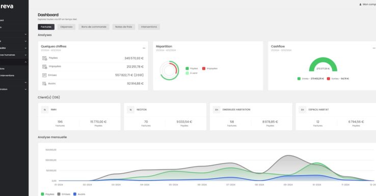Screen dimensions: 376x196
Task: Open the EMERAUDE HABITATION client card
Action: click(x=251, y=117)
